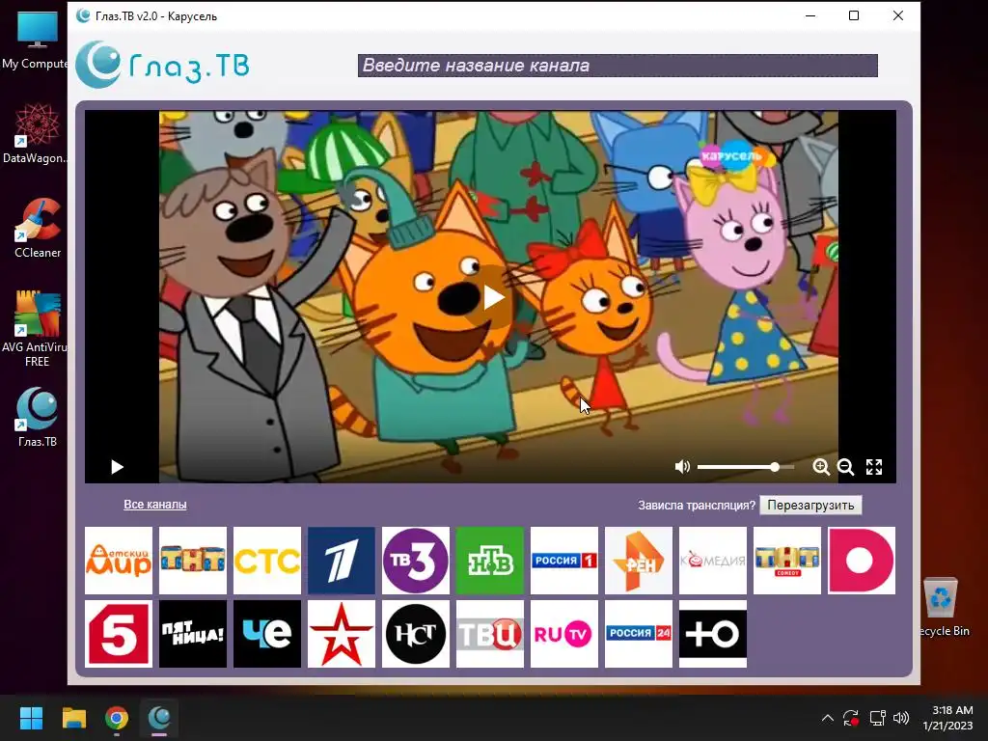Mute the player volume speaker icon
Screen dimensions: 988x741
point(682,467)
